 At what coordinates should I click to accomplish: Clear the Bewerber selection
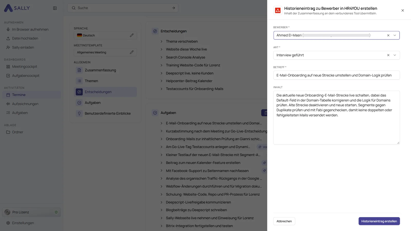(388, 35)
